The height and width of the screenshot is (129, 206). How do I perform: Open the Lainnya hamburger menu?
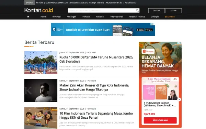pyautogui.click(x=170, y=17)
